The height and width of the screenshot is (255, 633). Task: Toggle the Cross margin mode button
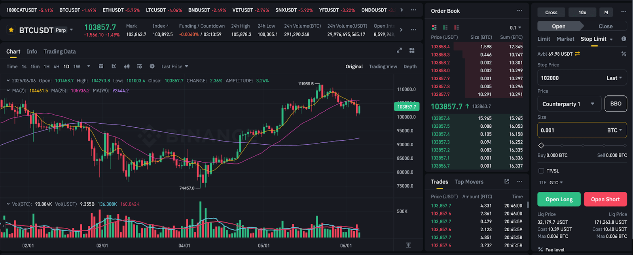click(x=551, y=12)
